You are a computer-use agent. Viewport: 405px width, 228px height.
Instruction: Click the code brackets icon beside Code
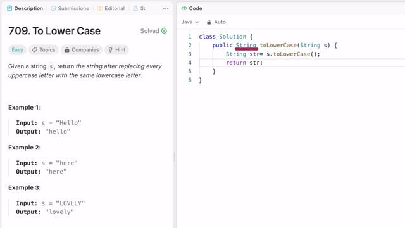click(x=184, y=8)
